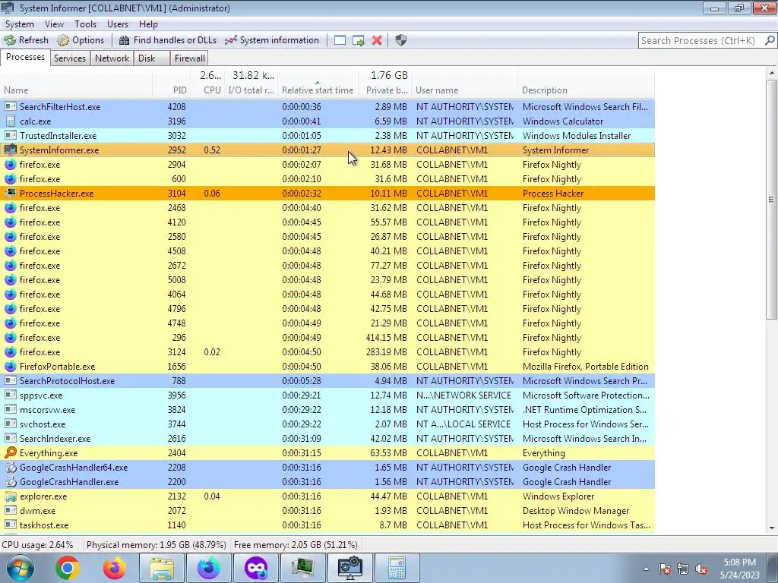This screenshot has width=778, height=583.
Task: Switch to the Services tab
Action: [69, 58]
